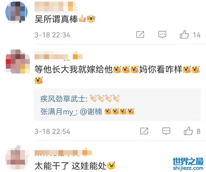Reply to the 吴所谓真棒 comment
The height and width of the screenshot is (172, 206).
click(162, 34)
